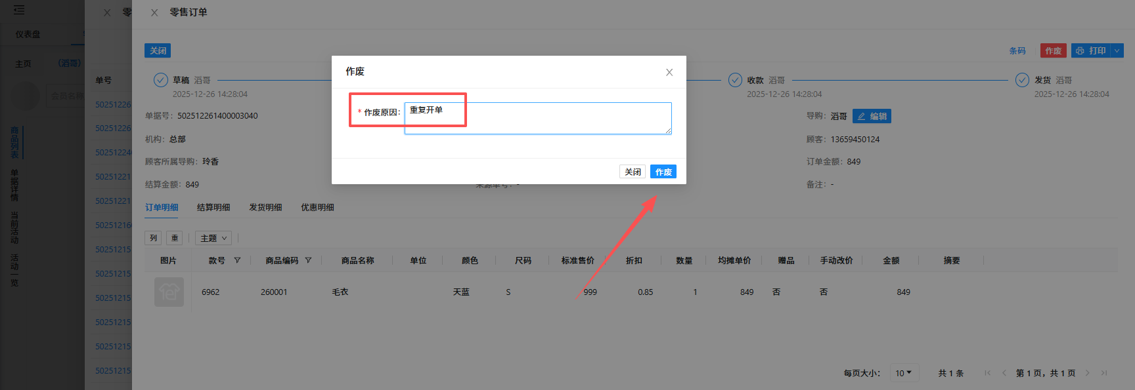Close the 零售订单 panel with its X
Screen dimensions: 1135x390
click(x=154, y=12)
